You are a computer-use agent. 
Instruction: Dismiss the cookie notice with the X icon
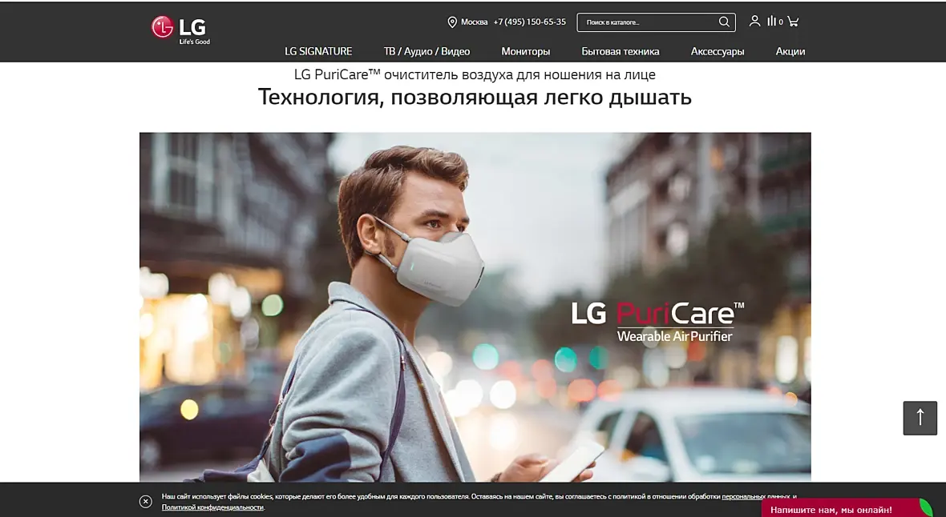(x=145, y=501)
